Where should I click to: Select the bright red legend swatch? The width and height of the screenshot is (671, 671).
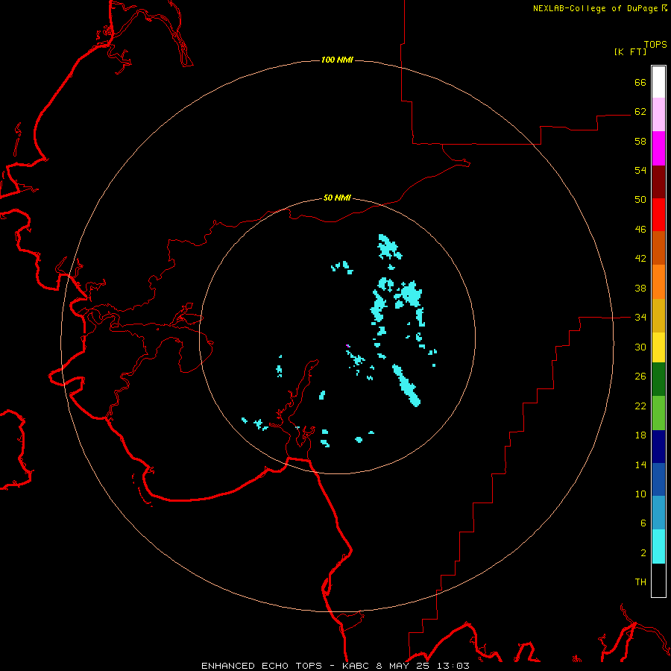pos(658,215)
